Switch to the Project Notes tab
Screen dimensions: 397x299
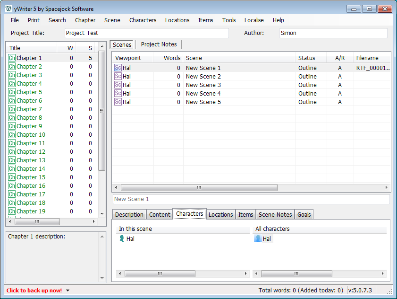point(158,44)
